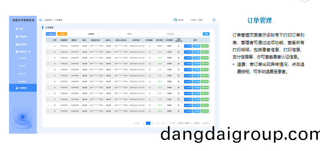Viewport: 320px width, 151px height.
Task: Click the user avatar icon in header
Action: point(175,20)
